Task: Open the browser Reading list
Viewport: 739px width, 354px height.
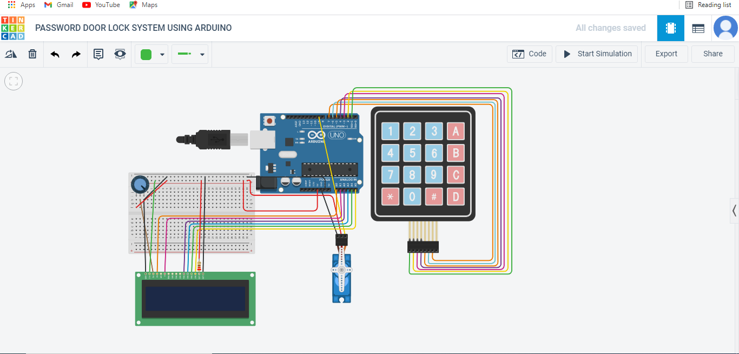Action: (x=708, y=5)
